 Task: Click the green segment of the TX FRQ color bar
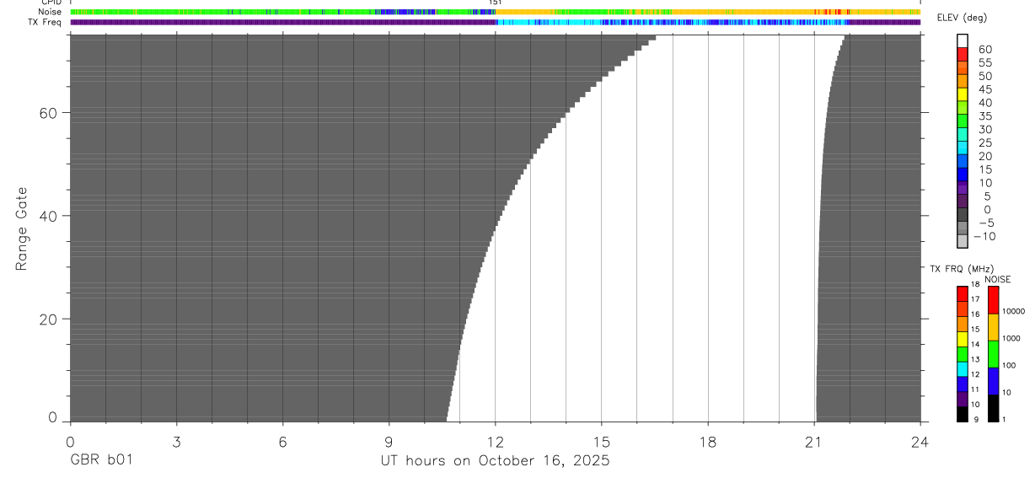pyautogui.click(x=962, y=352)
